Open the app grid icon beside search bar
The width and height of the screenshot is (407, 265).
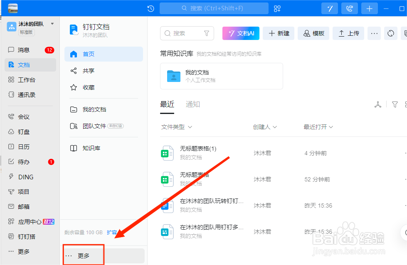(x=277, y=9)
